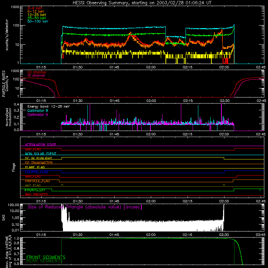Select the 3-6 keV legend label
Screen dimensions: 268x268
pyautogui.click(x=35, y=8)
